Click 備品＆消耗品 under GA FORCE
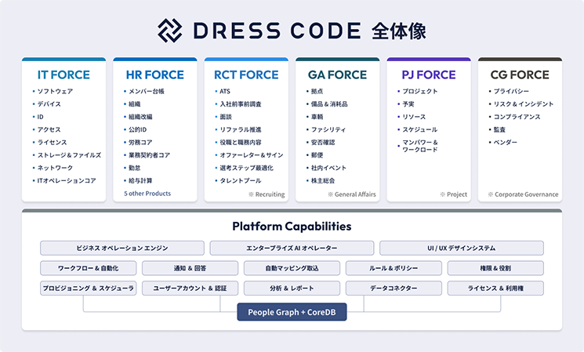The image size is (584, 352). pyautogui.click(x=329, y=104)
